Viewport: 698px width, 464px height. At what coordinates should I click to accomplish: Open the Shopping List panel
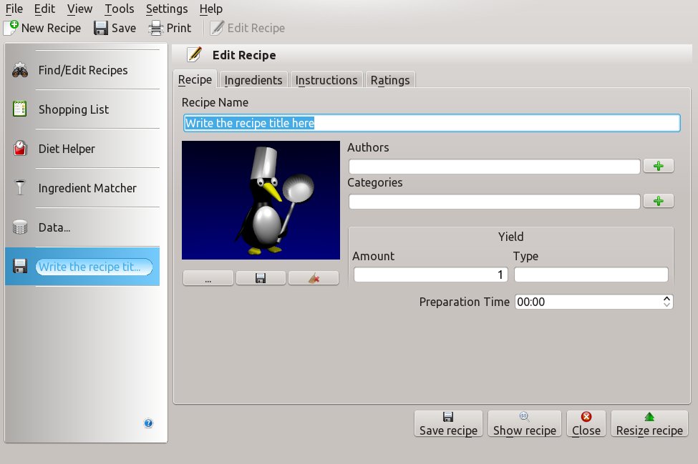(83, 109)
